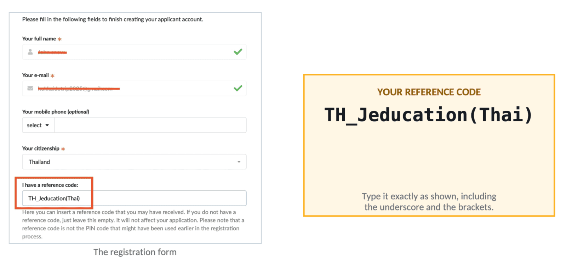572x261 pixels.
Task: Click the TH_Jeducation(Thai) reference code text
Action: tap(429, 115)
